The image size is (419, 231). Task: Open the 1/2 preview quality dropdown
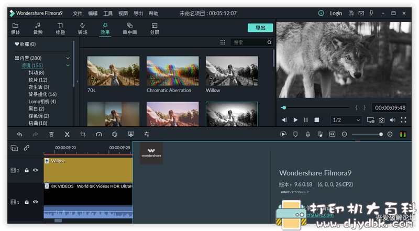click(346, 120)
